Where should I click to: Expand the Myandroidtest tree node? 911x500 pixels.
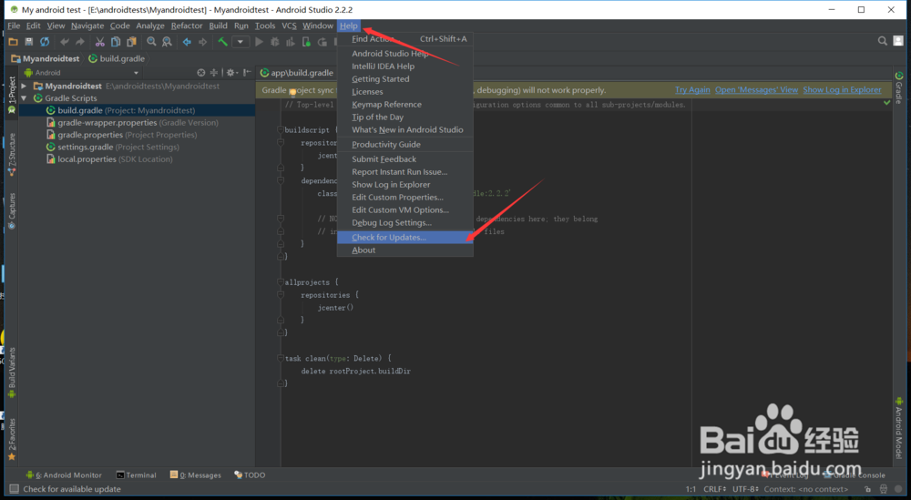(25, 86)
